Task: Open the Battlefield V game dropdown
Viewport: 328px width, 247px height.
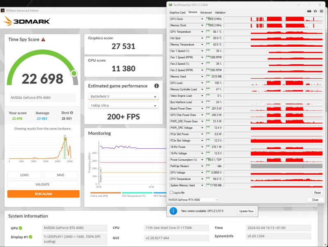Action: tap(123, 97)
